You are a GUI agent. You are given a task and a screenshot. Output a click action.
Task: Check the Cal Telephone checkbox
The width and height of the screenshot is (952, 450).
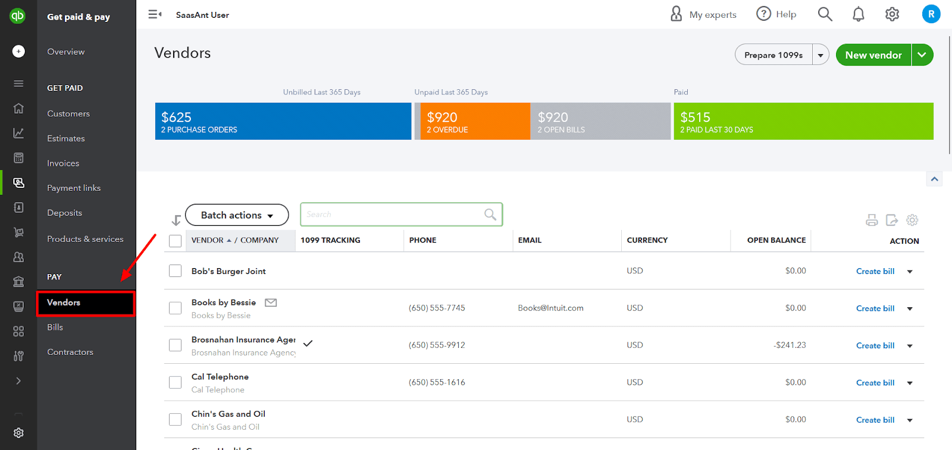(175, 382)
